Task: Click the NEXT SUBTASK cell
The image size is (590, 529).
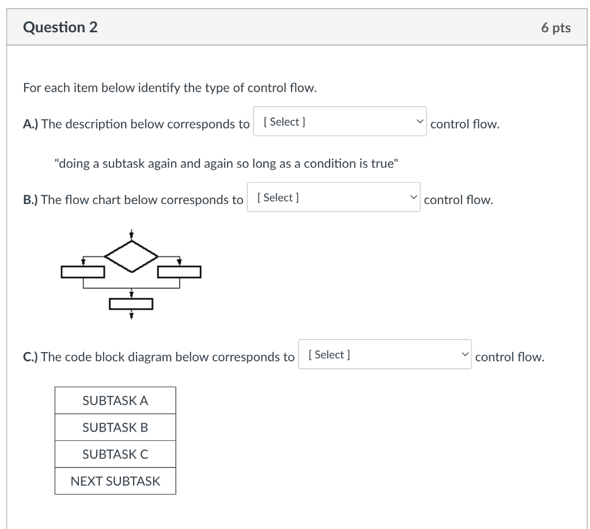Action: 115,481
